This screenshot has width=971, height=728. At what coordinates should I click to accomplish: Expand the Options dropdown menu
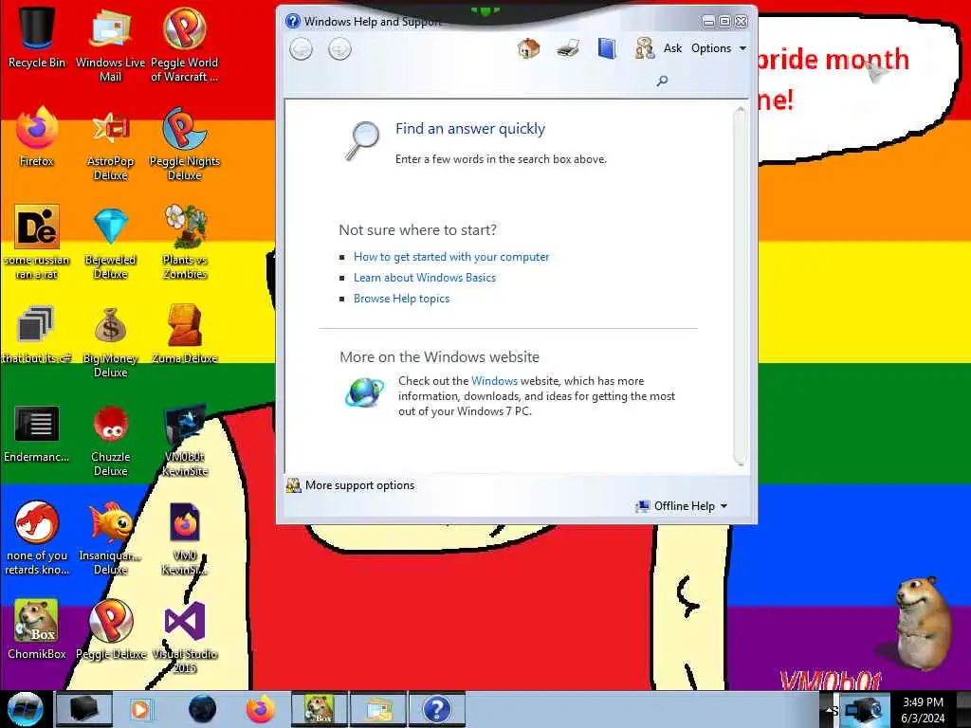[719, 48]
